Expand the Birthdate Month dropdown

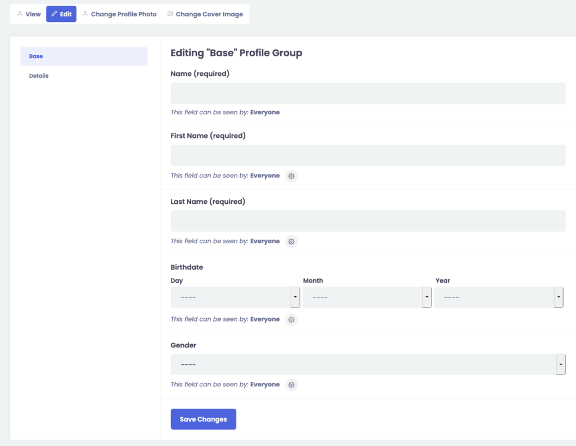point(367,297)
